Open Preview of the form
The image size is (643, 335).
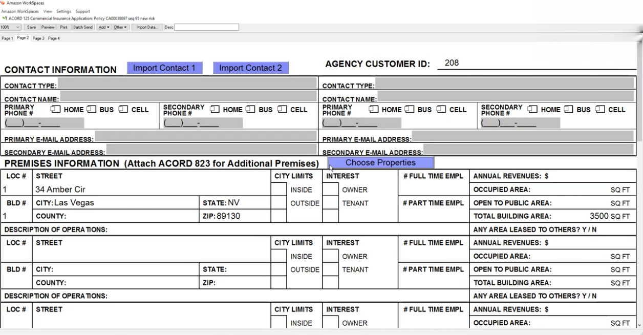48,27
